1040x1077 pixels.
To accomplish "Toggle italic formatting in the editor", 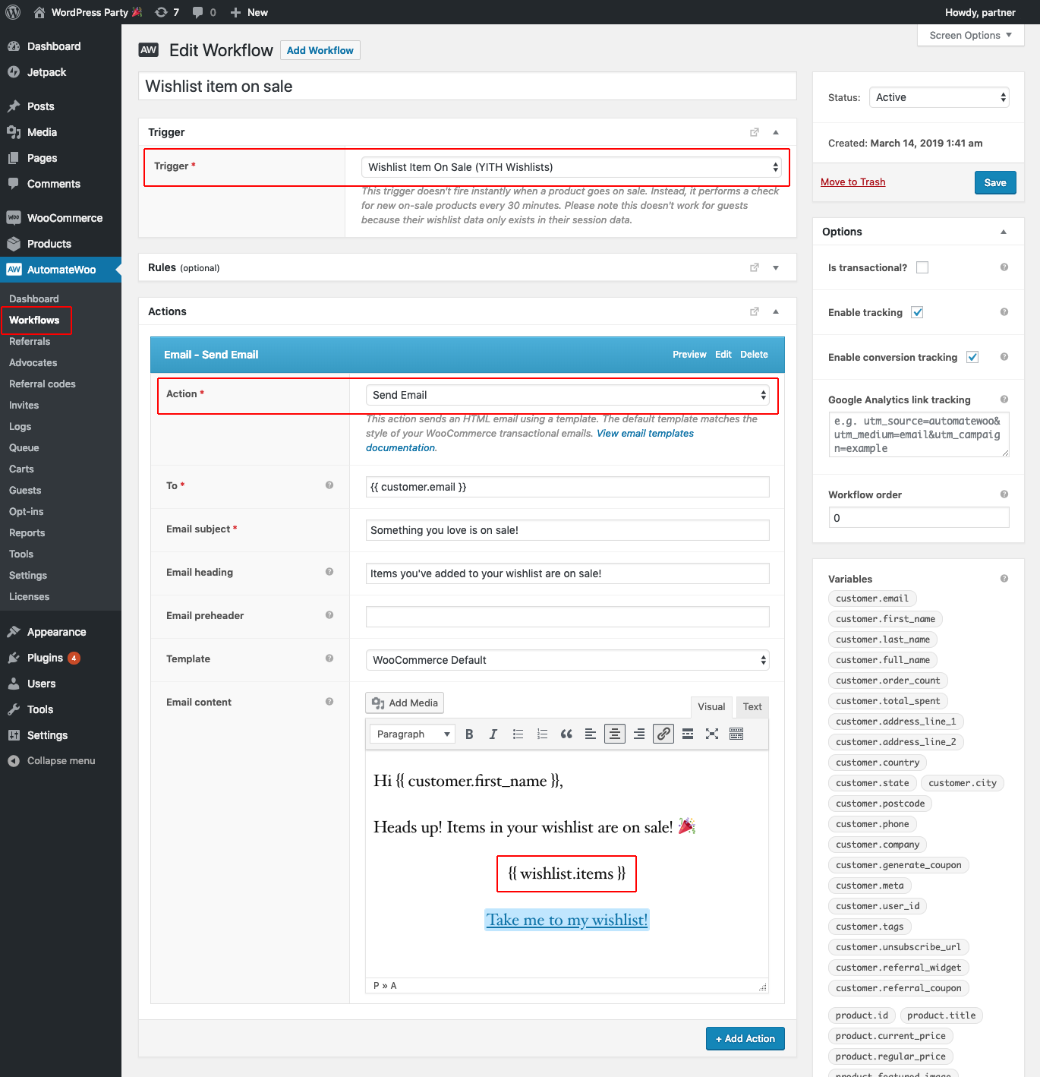I will 493,734.
